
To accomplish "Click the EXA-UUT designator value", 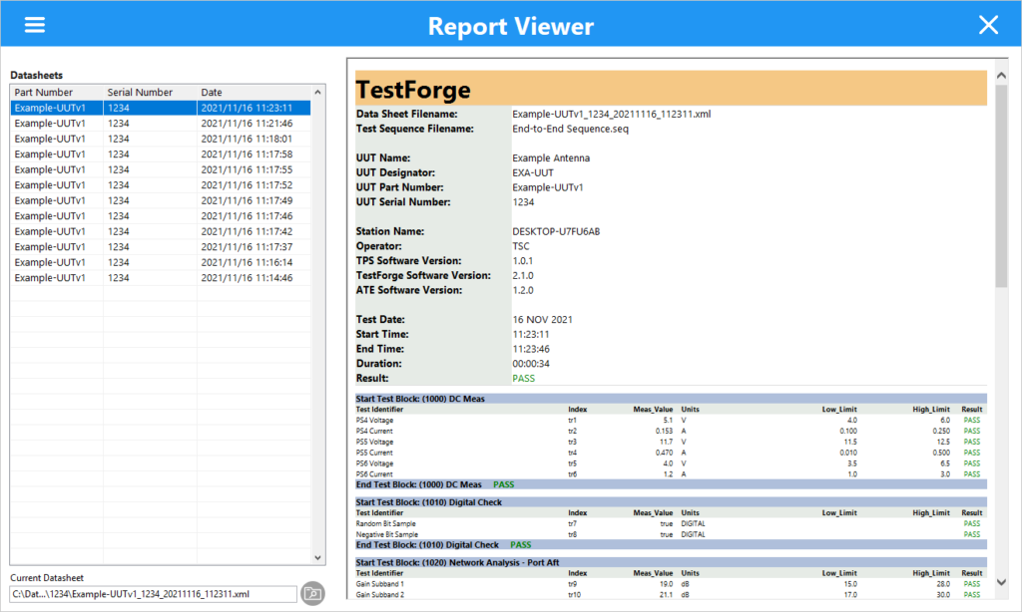I will pyautogui.click(x=533, y=172).
